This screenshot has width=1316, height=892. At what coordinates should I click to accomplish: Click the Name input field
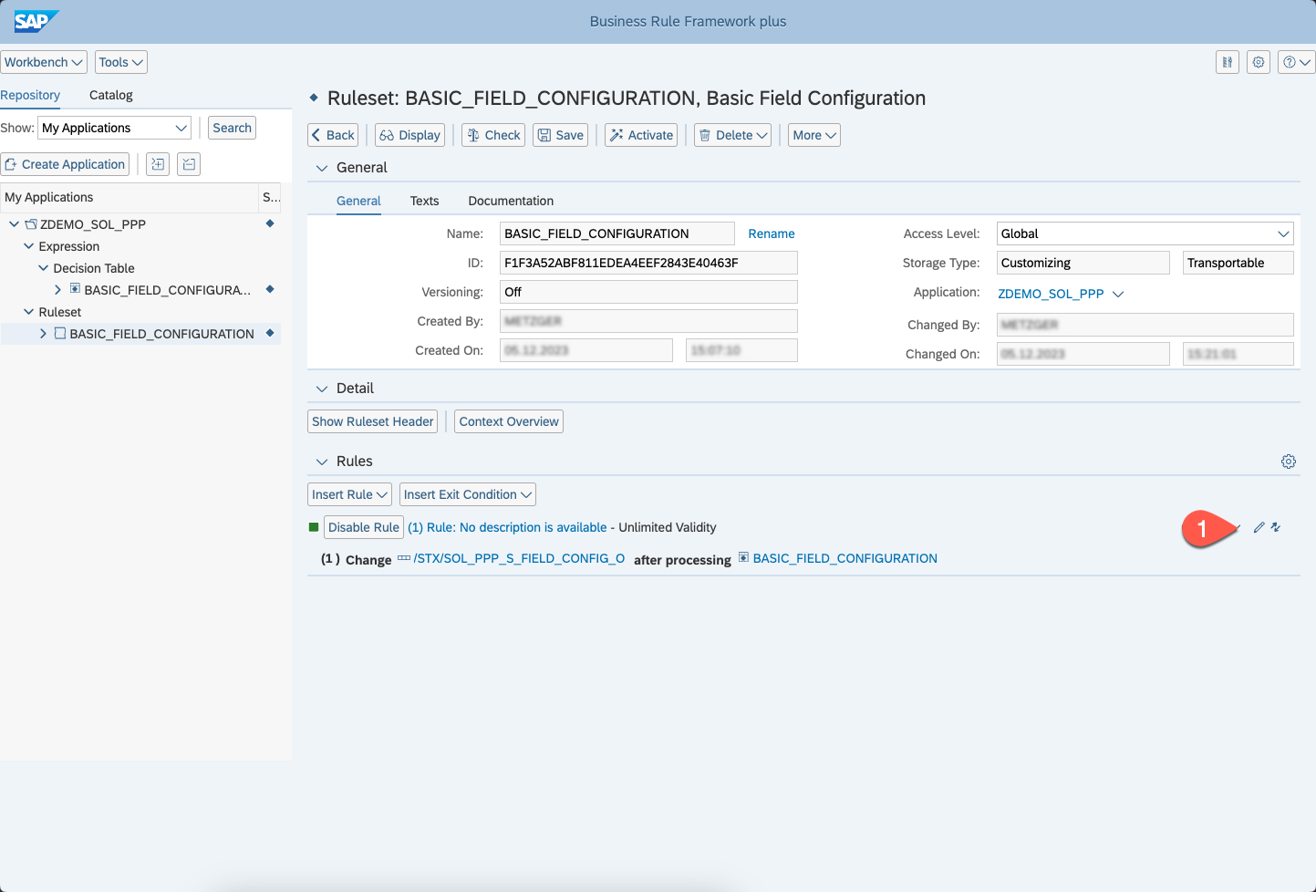[617, 233]
